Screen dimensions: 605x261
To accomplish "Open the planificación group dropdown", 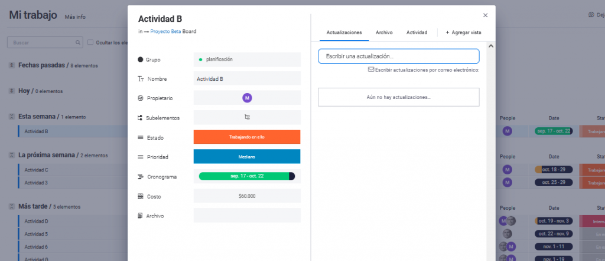I will [247, 60].
